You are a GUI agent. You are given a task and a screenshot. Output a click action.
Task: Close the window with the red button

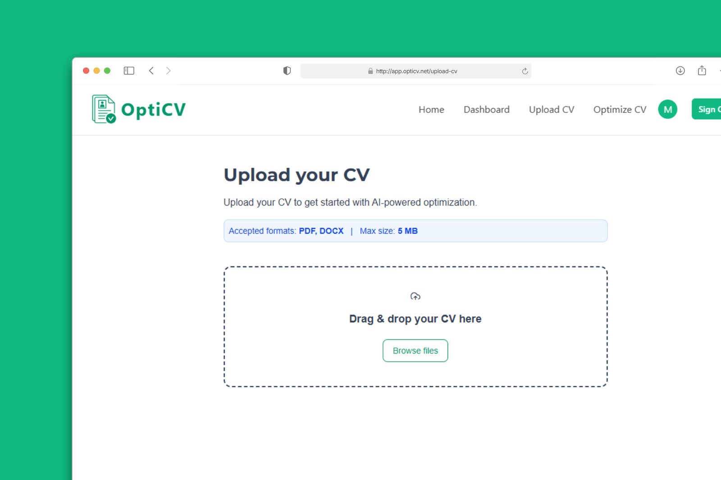pos(86,71)
